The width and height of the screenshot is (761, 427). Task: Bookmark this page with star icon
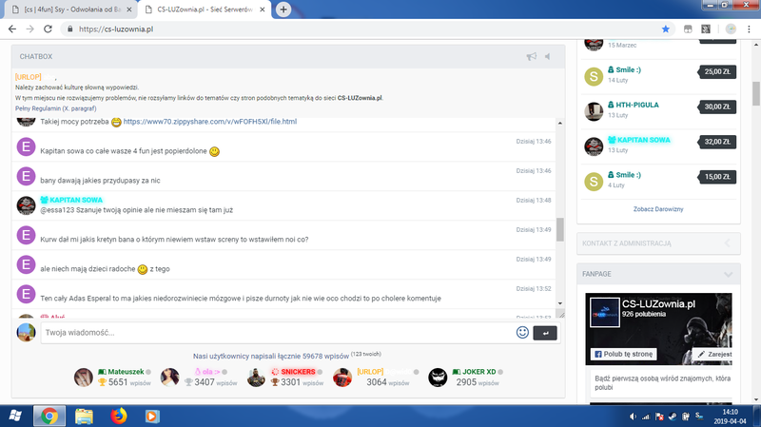tap(665, 29)
